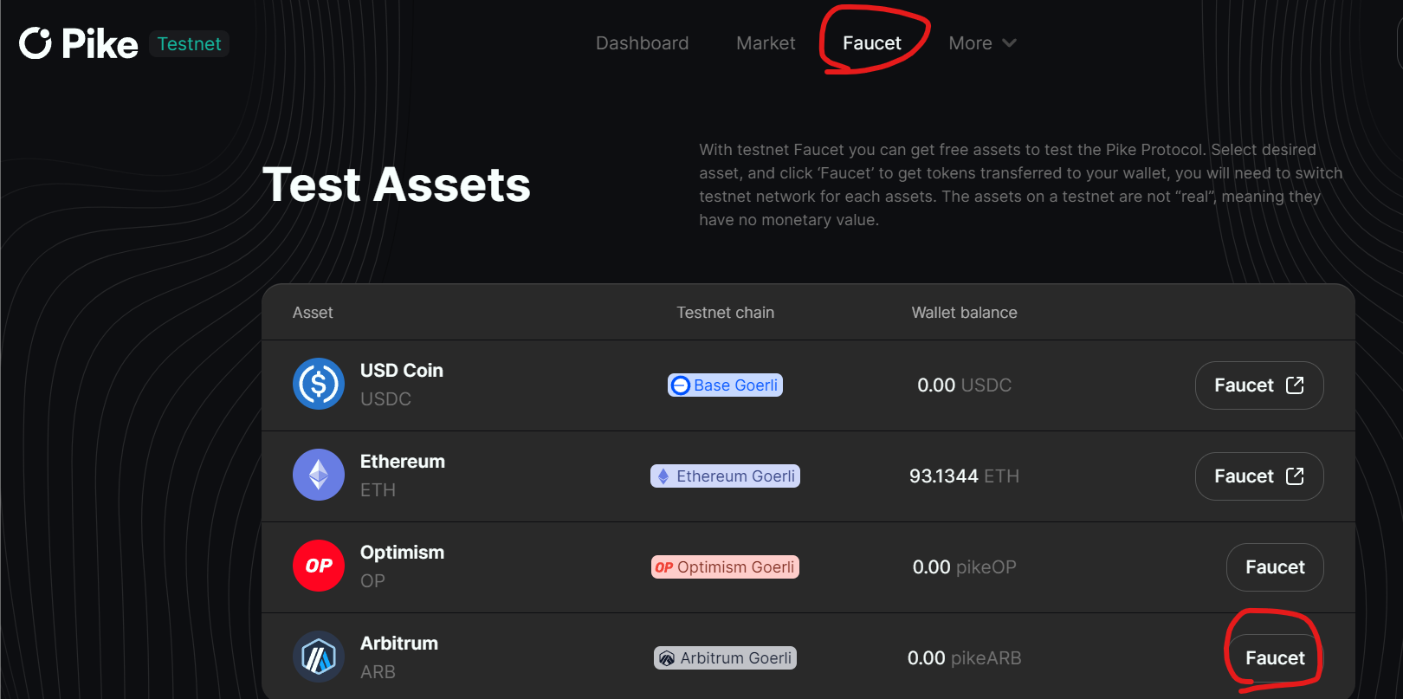The width and height of the screenshot is (1403, 699).
Task: Click the Arbitrum Goerli chain badge
Action: pos(725,657)
